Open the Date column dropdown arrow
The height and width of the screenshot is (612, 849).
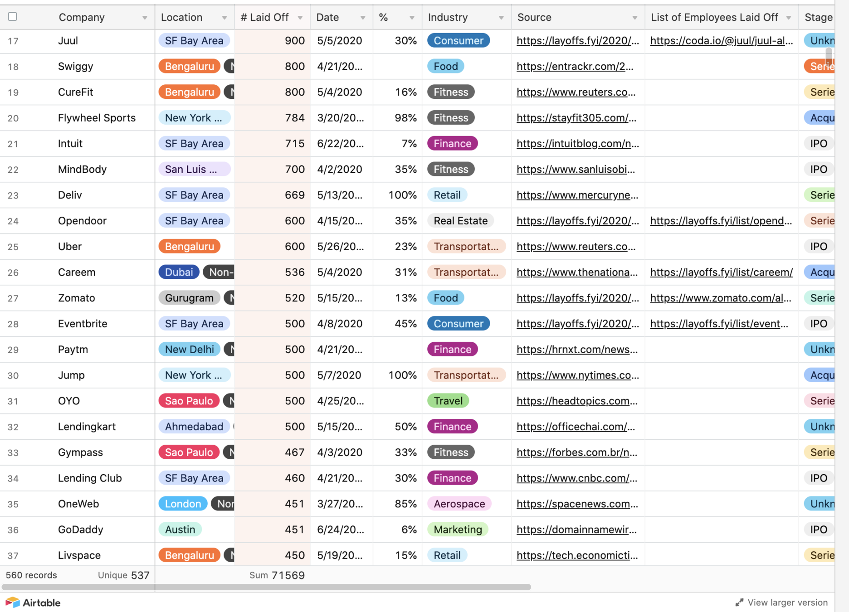(362, 18)
